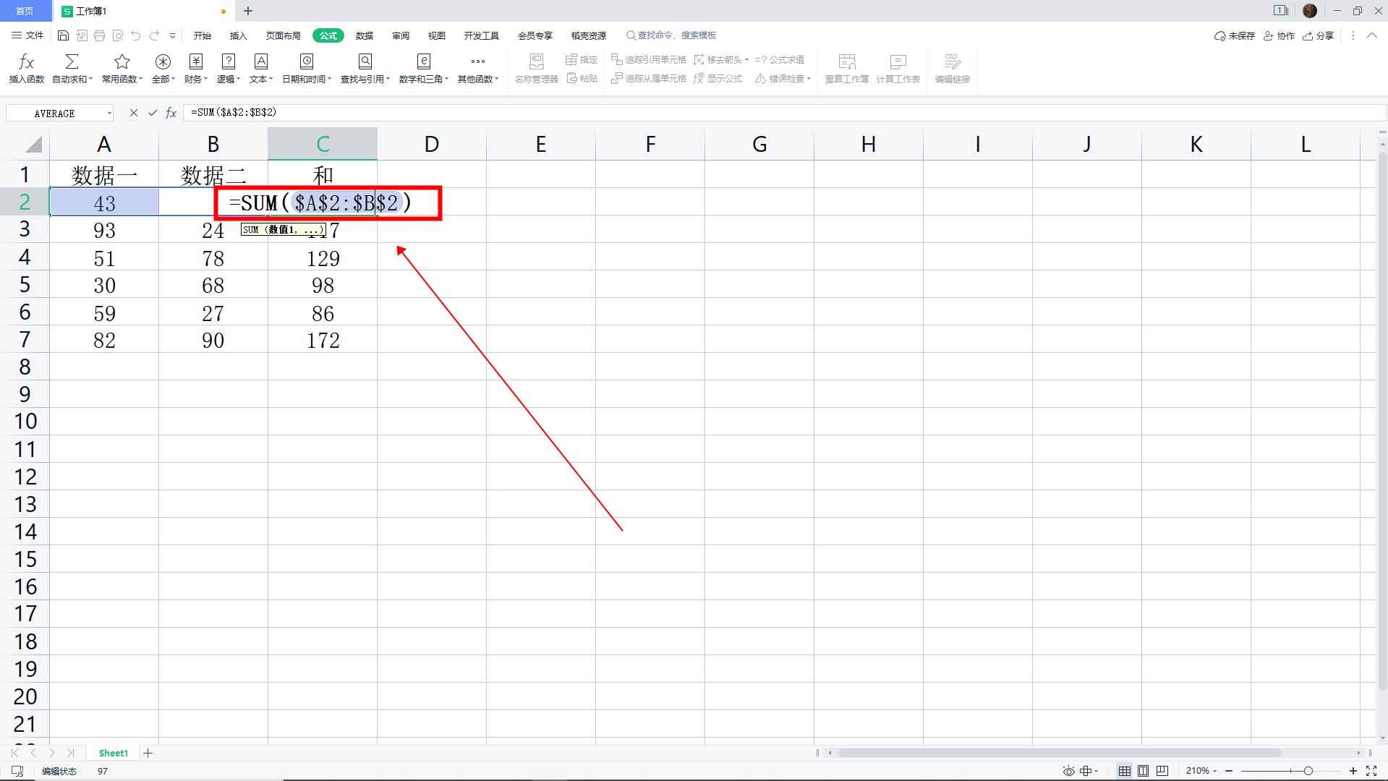Open the 插入 (Insert) ribbon tab

point(238,35)
